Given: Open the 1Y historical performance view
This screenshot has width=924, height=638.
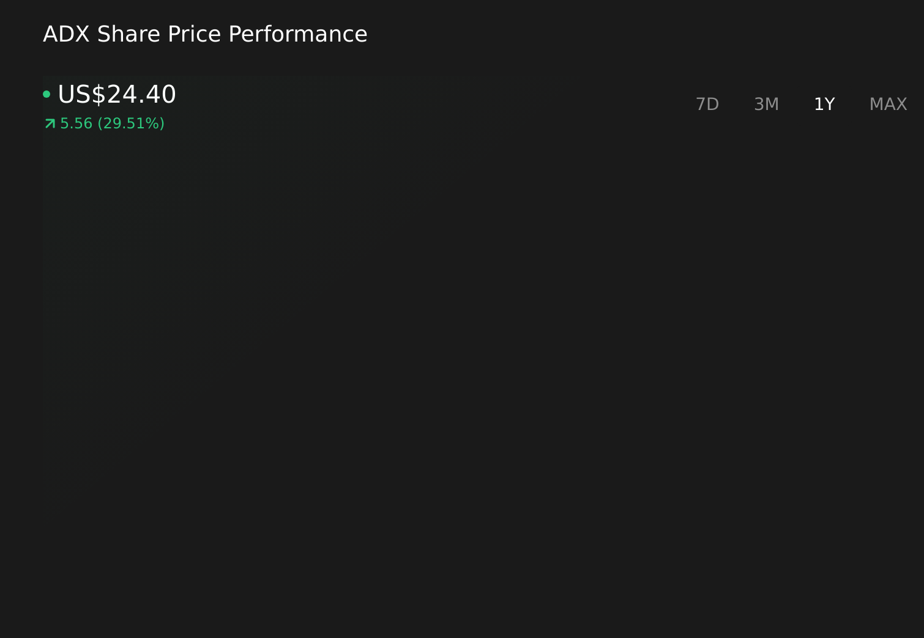Looking at the screenshot, I should pyautogui.click(x=824, y=104).
